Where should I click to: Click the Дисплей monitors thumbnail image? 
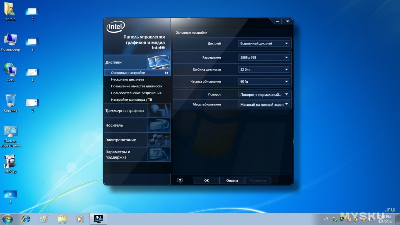click(x=159, y=62)
